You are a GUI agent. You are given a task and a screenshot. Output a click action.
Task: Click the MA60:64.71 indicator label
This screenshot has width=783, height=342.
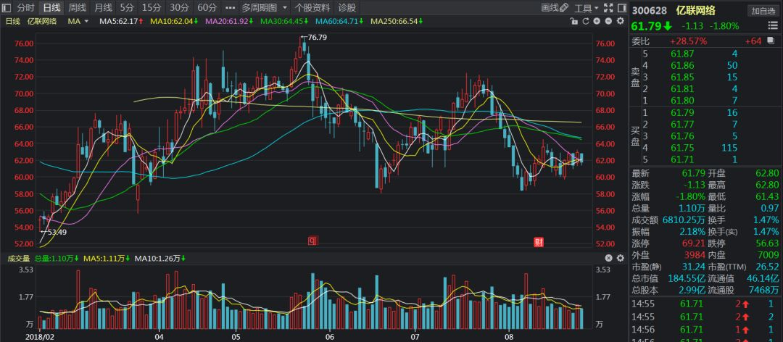340,21
